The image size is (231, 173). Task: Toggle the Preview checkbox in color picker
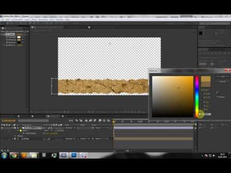click(x=217, y=97)
